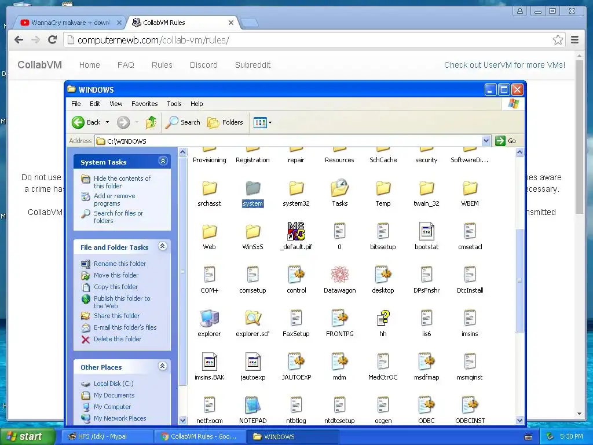Click the taskbar clock showing 5:30 PM
The image size is (593, 445).
(572, 436)
